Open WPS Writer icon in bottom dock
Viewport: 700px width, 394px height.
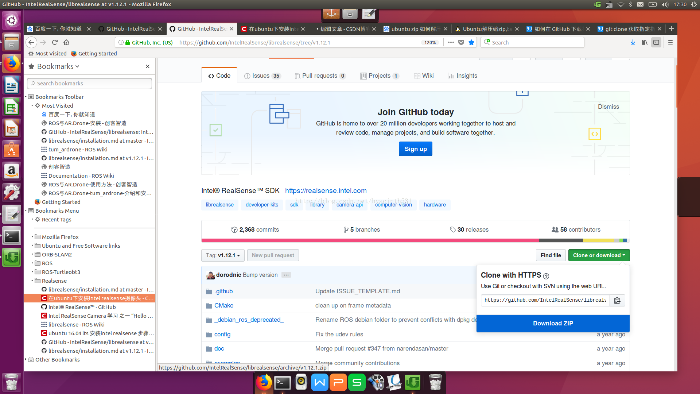click(320, 382)
